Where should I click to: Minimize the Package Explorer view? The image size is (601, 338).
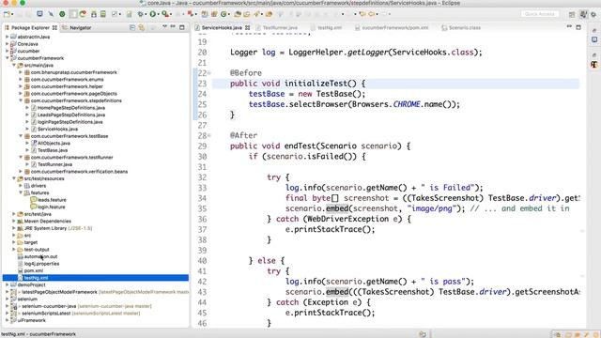pyautogui.click(x=173, y=27)
